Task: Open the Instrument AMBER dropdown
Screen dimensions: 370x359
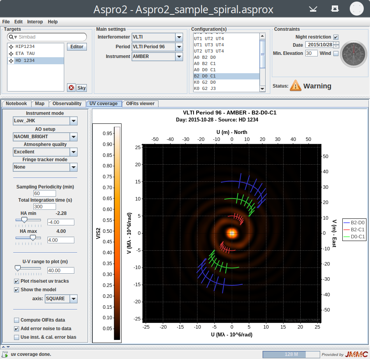Action: (x=179, y=56)
